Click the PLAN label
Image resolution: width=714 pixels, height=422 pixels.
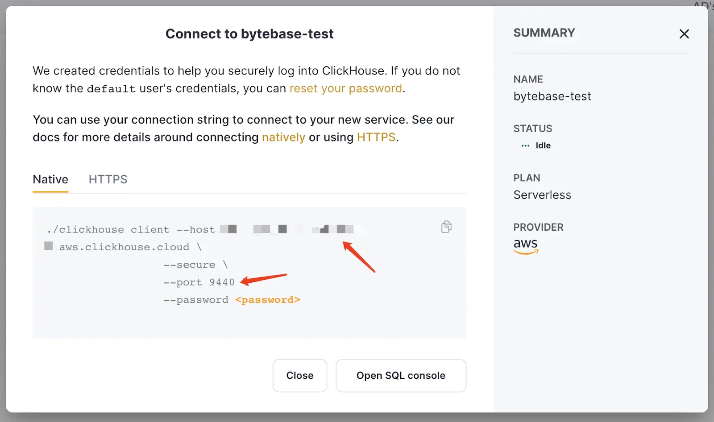[x=527, y=178]
